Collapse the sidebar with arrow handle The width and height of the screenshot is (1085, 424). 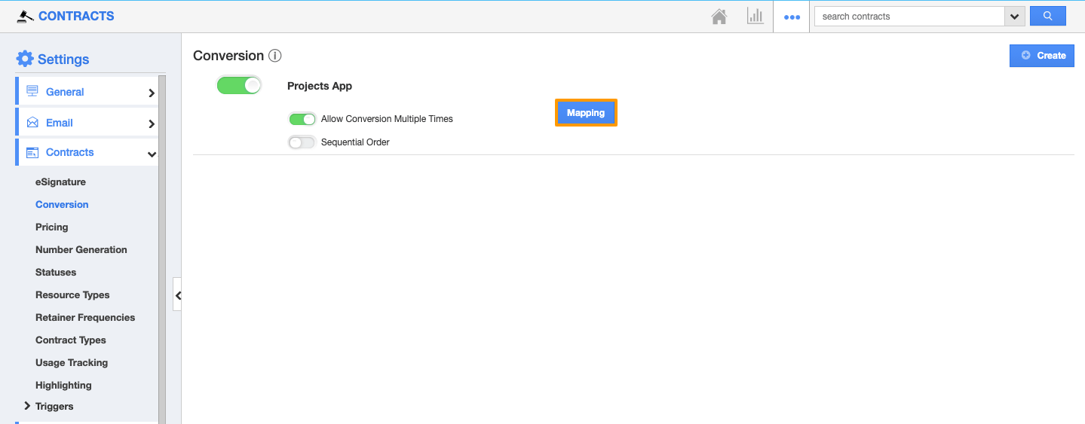(x=178, y=295)
